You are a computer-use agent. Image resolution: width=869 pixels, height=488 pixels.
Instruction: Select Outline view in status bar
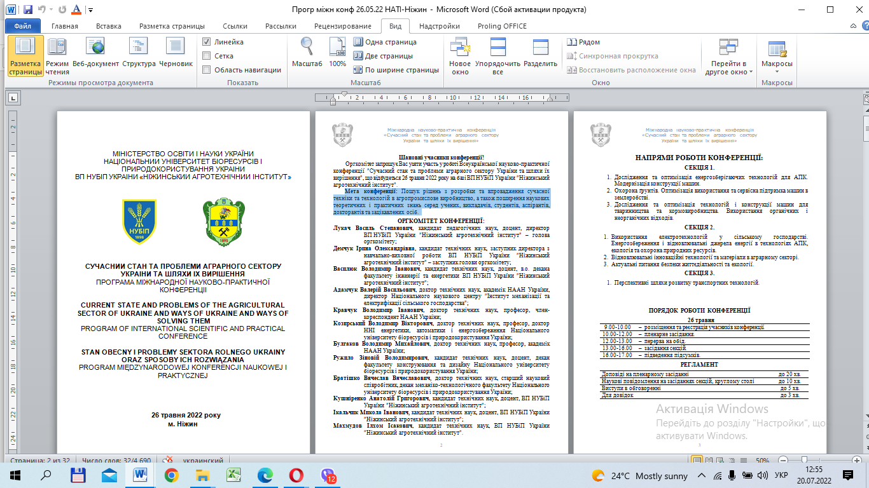click(x=733, y=460)
